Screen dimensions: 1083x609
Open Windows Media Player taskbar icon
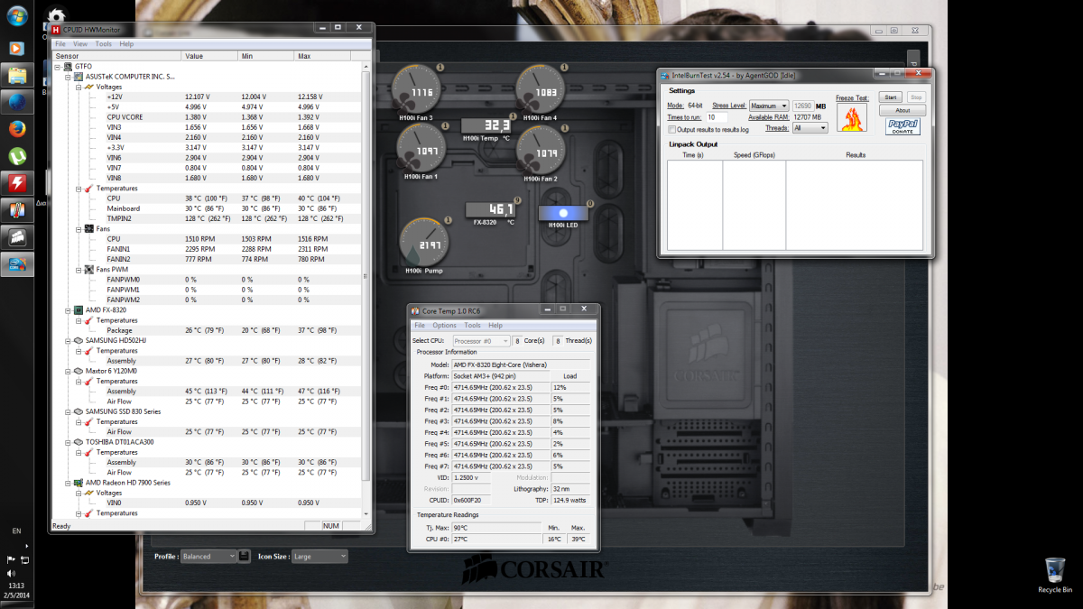coord(17,48)
